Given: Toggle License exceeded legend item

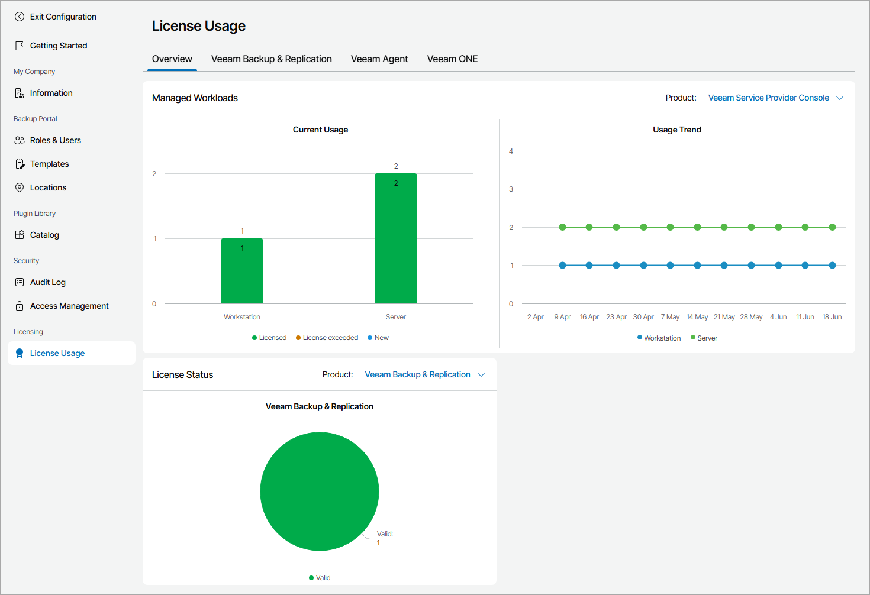Looking at the screenshot, I should point(327,338).
